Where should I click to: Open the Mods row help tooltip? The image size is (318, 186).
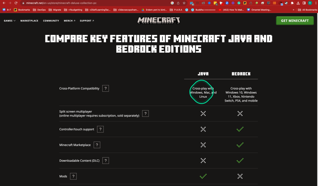click(x=73, y=176)
